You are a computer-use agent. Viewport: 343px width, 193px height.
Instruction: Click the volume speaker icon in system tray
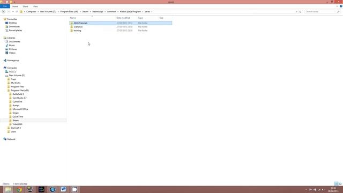(x=323, y=190)
